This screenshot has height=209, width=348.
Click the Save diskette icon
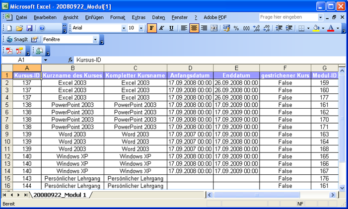tap(29, 28)
